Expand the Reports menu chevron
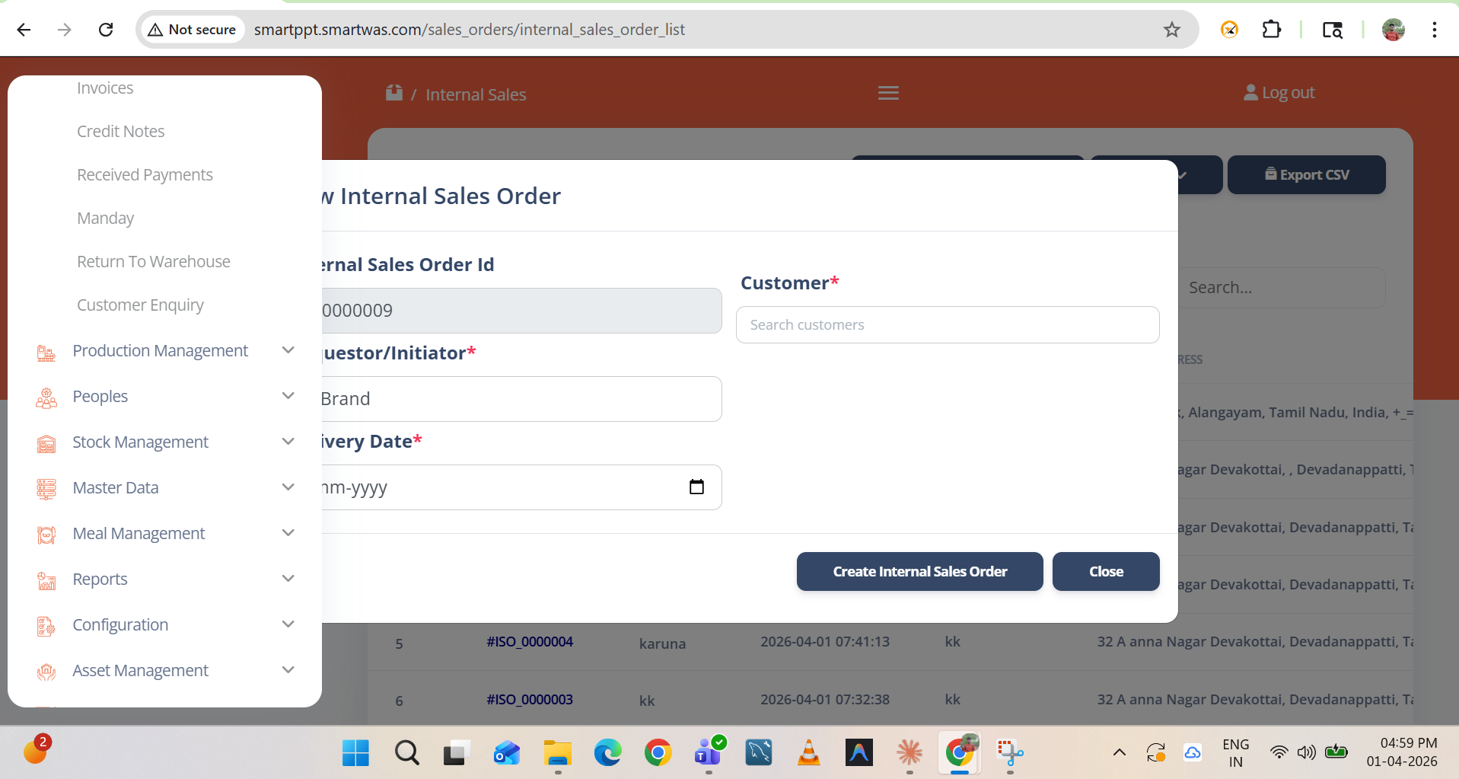1459x779 pixels. (x=288, y=579)
